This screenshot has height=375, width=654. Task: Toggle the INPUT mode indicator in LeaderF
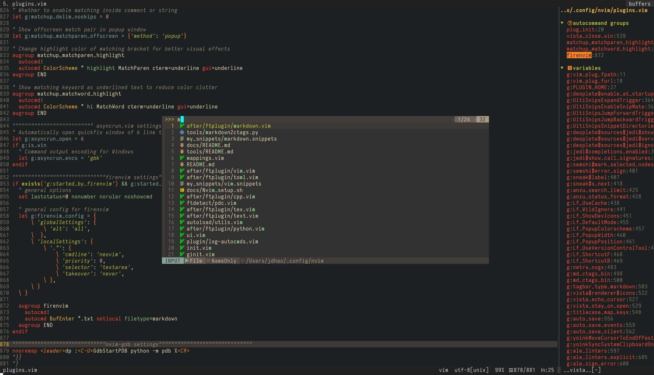[173, 261]
